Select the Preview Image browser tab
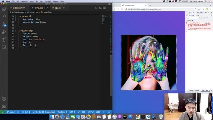 pos(134,5)
